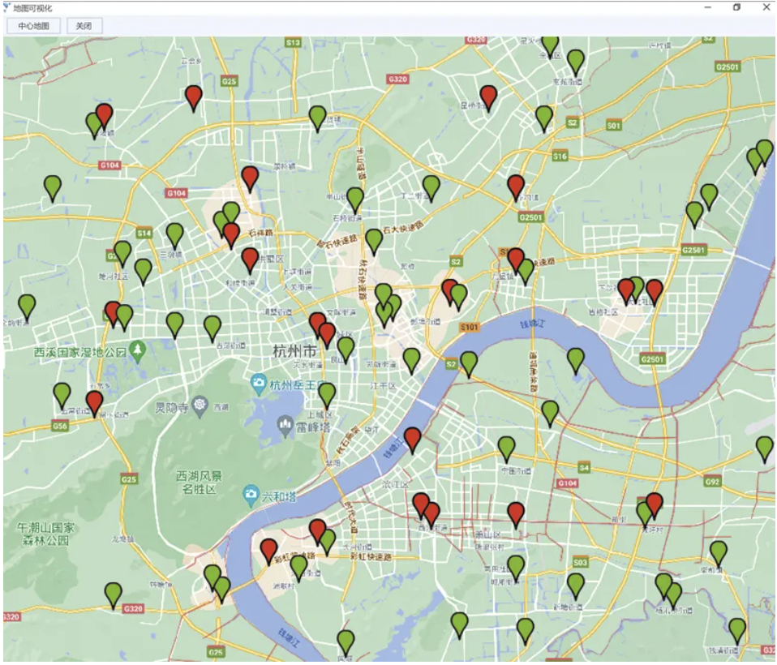The width and height of the screenshot is (777, 665).
Task: Click the 六和塔 camera landmark icon
Action: [x=251, y=494]
